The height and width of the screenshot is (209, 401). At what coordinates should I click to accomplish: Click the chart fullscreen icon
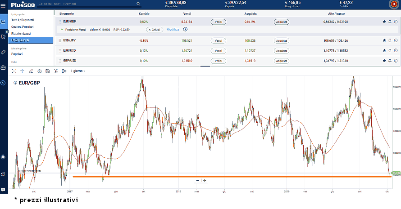tap(14, 71)
